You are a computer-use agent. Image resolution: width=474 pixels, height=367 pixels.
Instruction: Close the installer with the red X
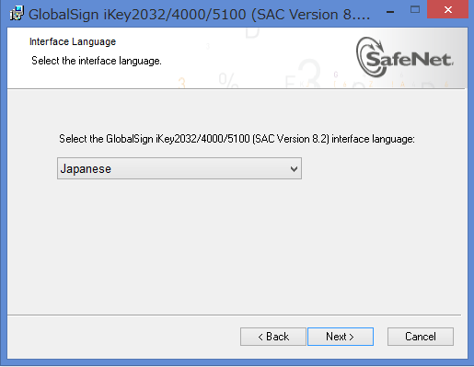coord(448,10)
